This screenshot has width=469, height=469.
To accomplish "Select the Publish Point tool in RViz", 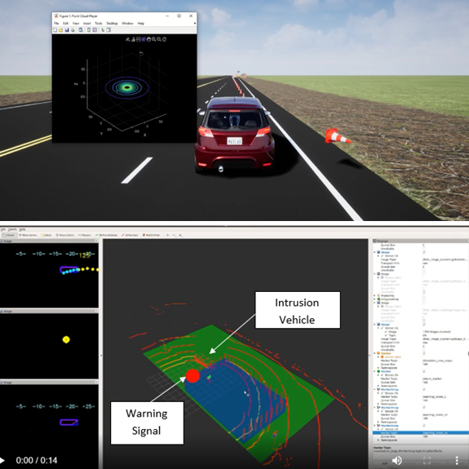I will [x=152, y=235].
